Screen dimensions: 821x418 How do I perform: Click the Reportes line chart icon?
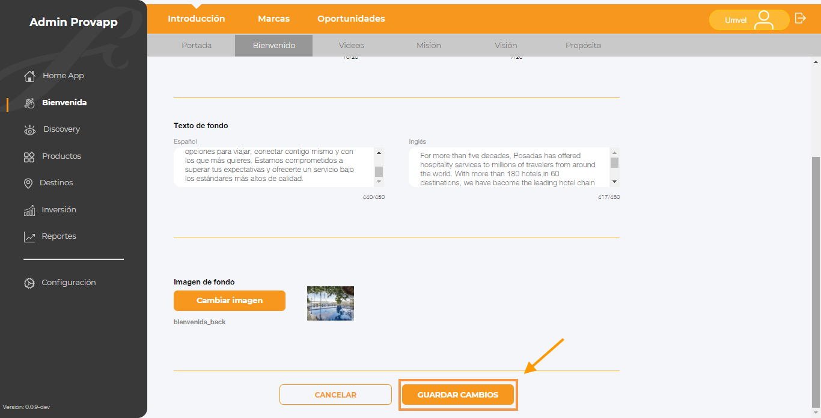[x=29, y=237]
